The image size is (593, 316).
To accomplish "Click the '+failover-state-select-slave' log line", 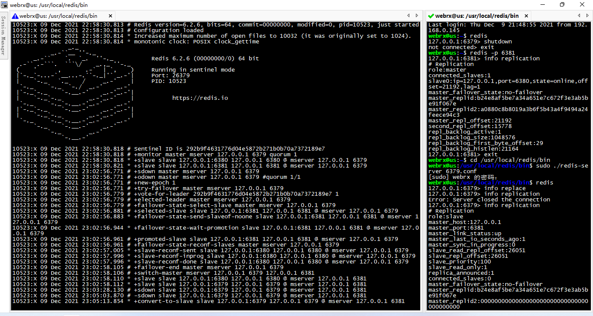I will (174, 205).
